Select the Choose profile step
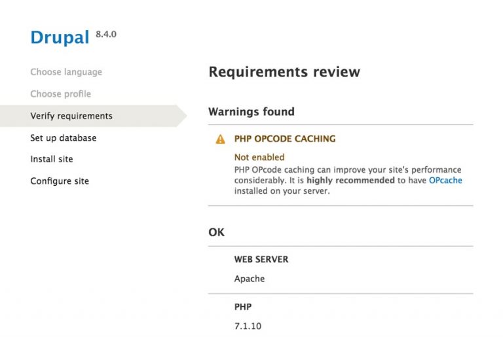 point(60,94)
